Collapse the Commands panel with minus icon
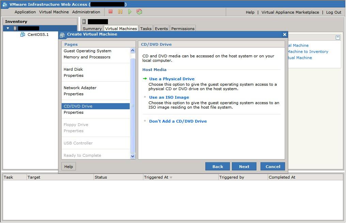The width and height of the screenshot is (346, 223). click(338, 38)
